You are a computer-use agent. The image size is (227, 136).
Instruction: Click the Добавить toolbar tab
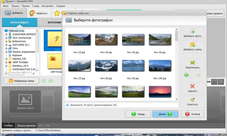pos(14,13)
